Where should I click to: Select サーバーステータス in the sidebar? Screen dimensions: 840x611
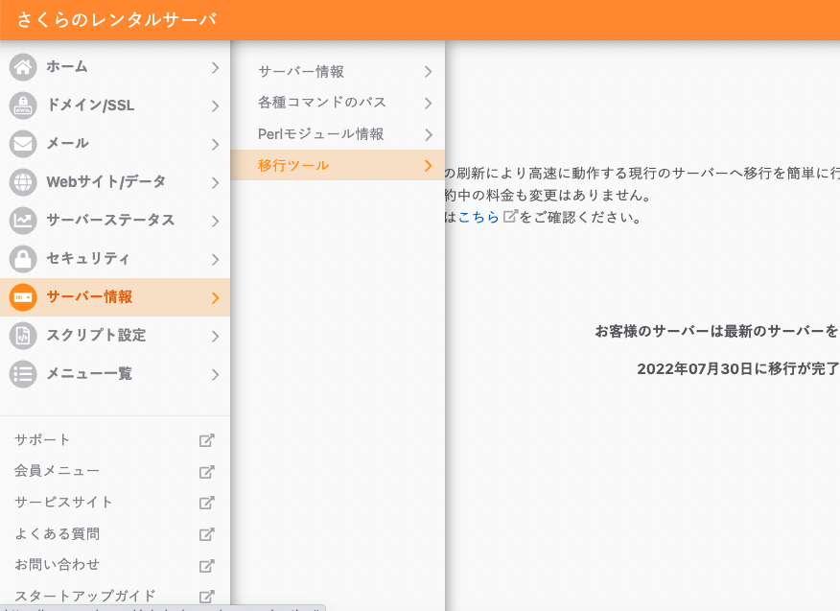click(x=115, y=221)
